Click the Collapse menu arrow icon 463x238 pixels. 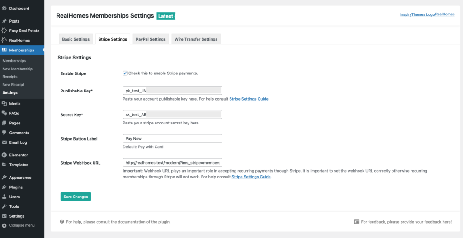(4, 225)
